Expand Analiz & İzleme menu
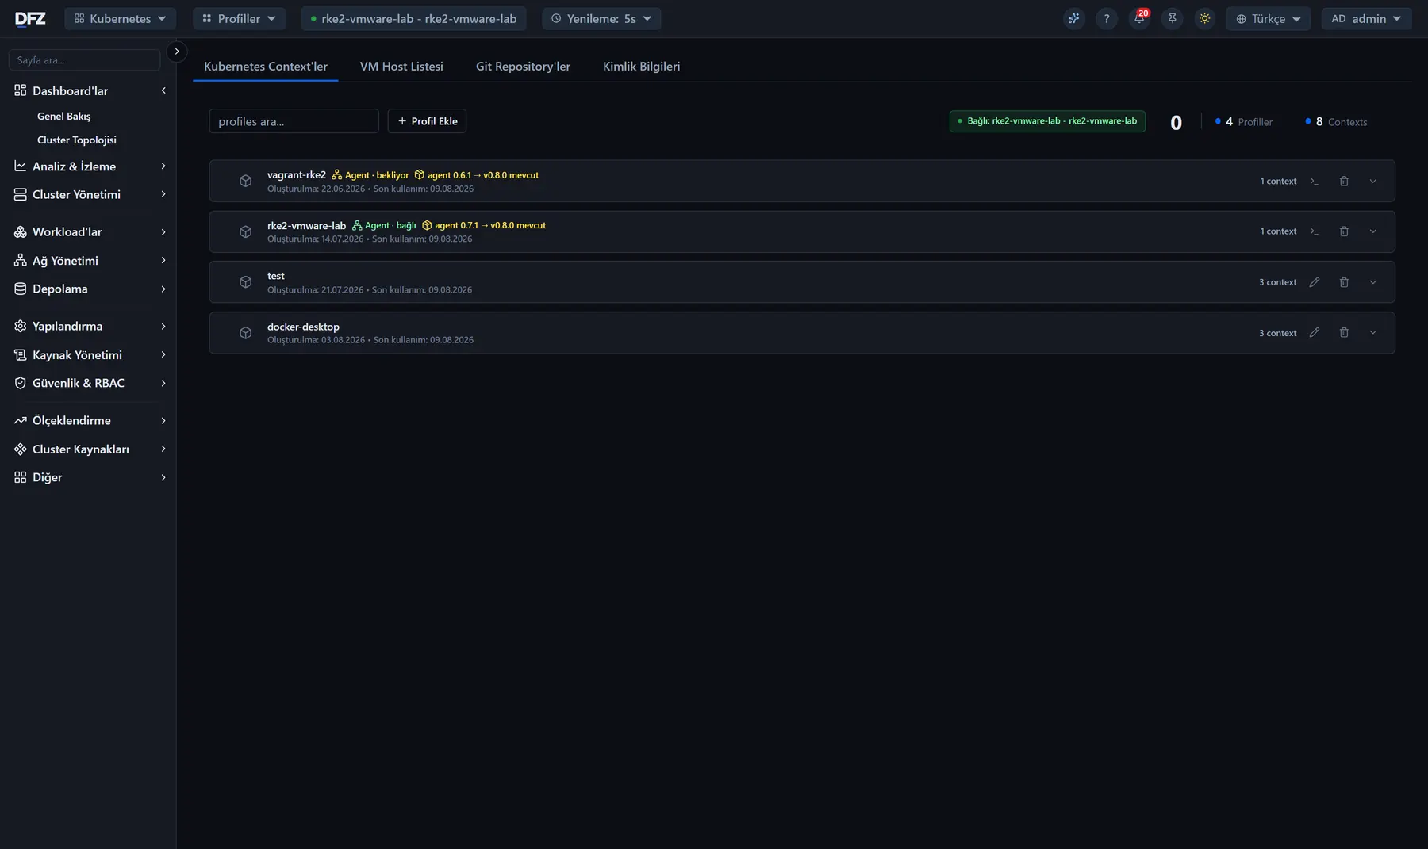 [88, 166]
